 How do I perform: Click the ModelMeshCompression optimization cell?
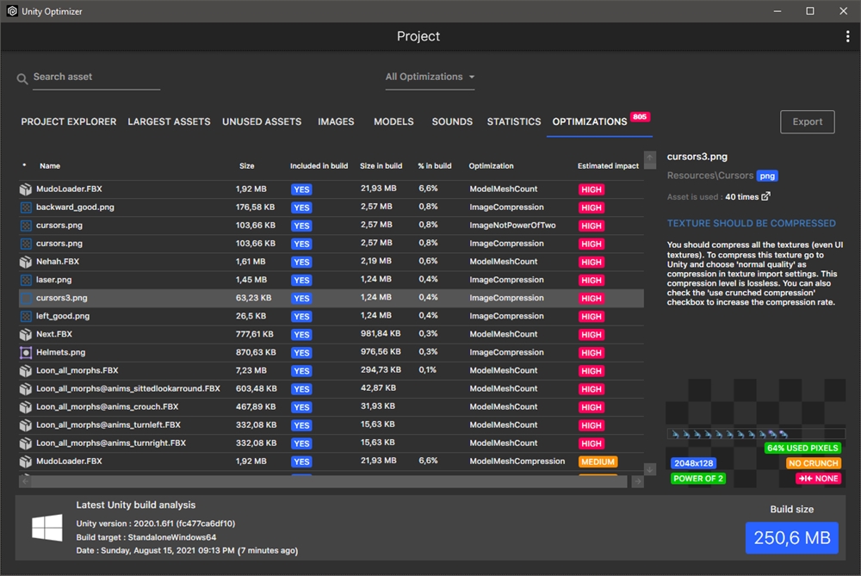(517, 461)
